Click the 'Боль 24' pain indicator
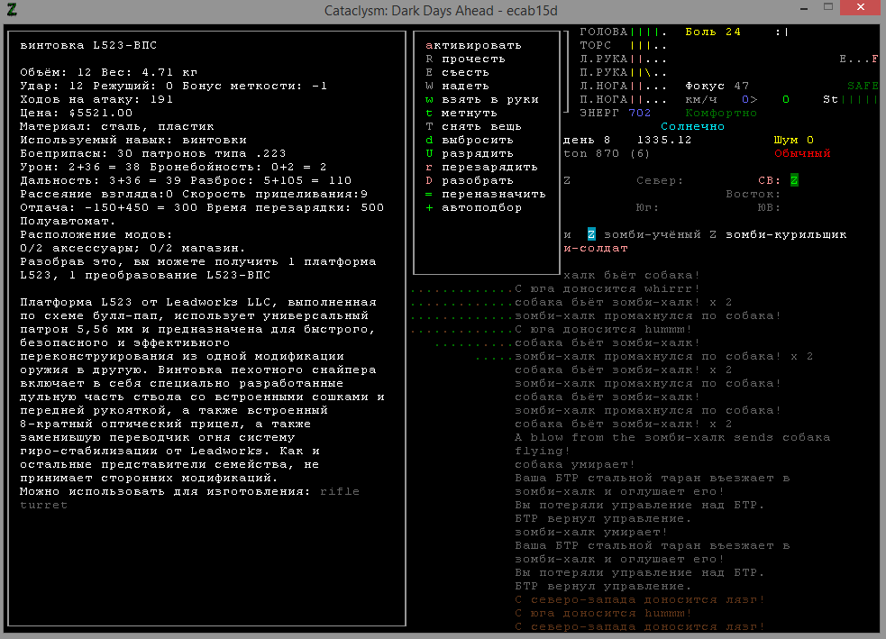The image size is (886, 639). 713,32
